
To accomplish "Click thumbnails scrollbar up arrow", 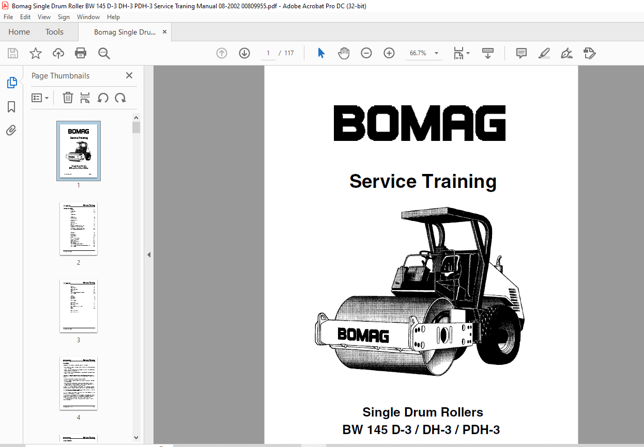I will click(x=136, y=118).
